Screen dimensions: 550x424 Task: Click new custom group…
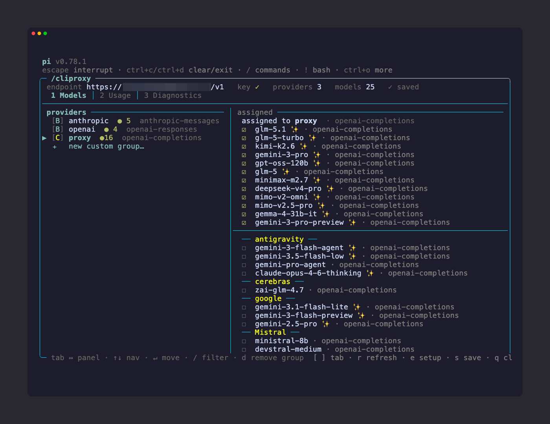pyautogui.click(x=106, y=146)
